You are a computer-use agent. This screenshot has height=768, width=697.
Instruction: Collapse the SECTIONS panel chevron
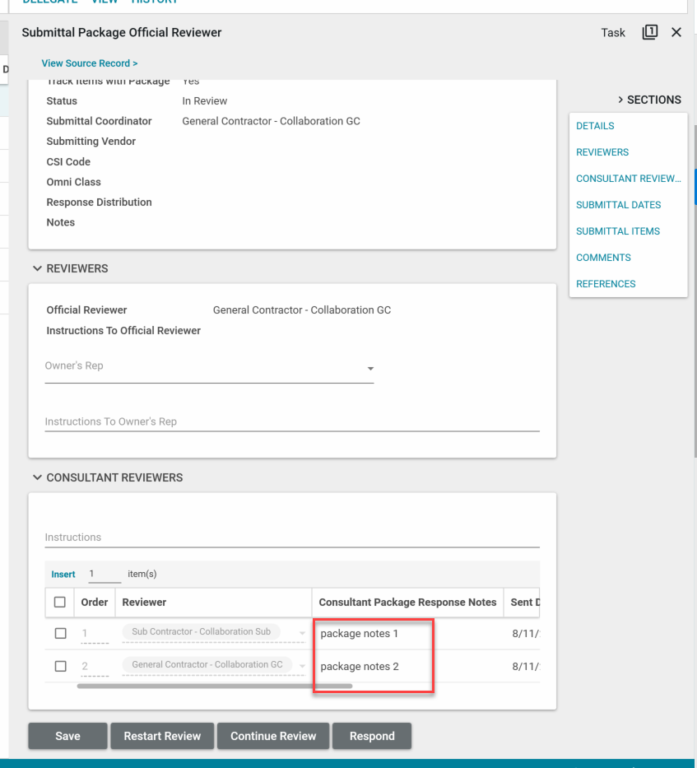pyautogui.click(x=620, y=100)
